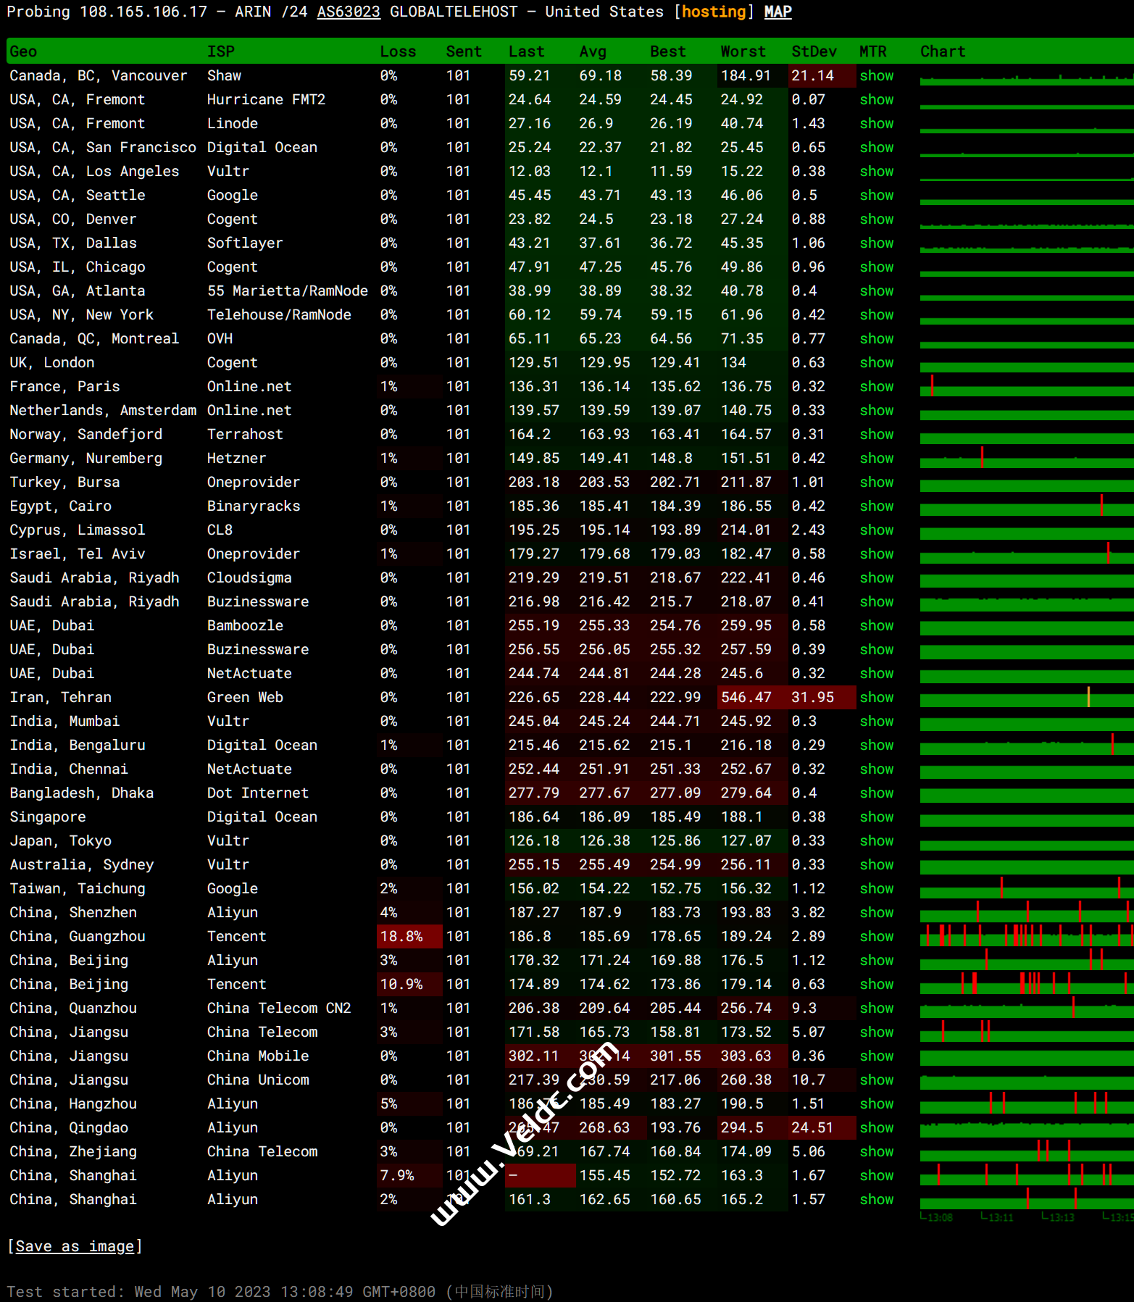Image resolution: width=1134 pixels, height=1302 pixels.
Task: Click the 18.8% loss cell
Action: click(409, 936)
